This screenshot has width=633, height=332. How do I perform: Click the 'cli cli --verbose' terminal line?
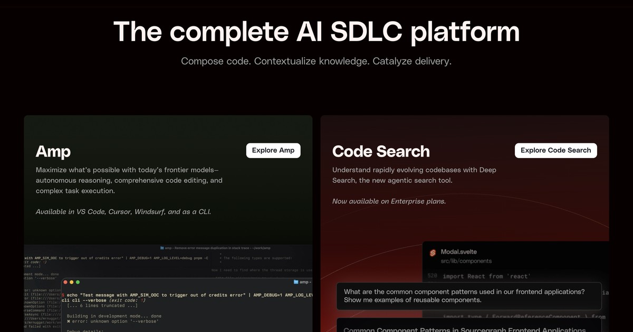[x=103, y=300]
